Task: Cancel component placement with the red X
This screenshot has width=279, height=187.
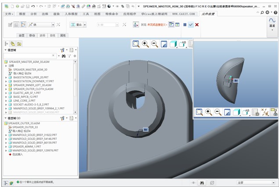Action: point(197,25)
